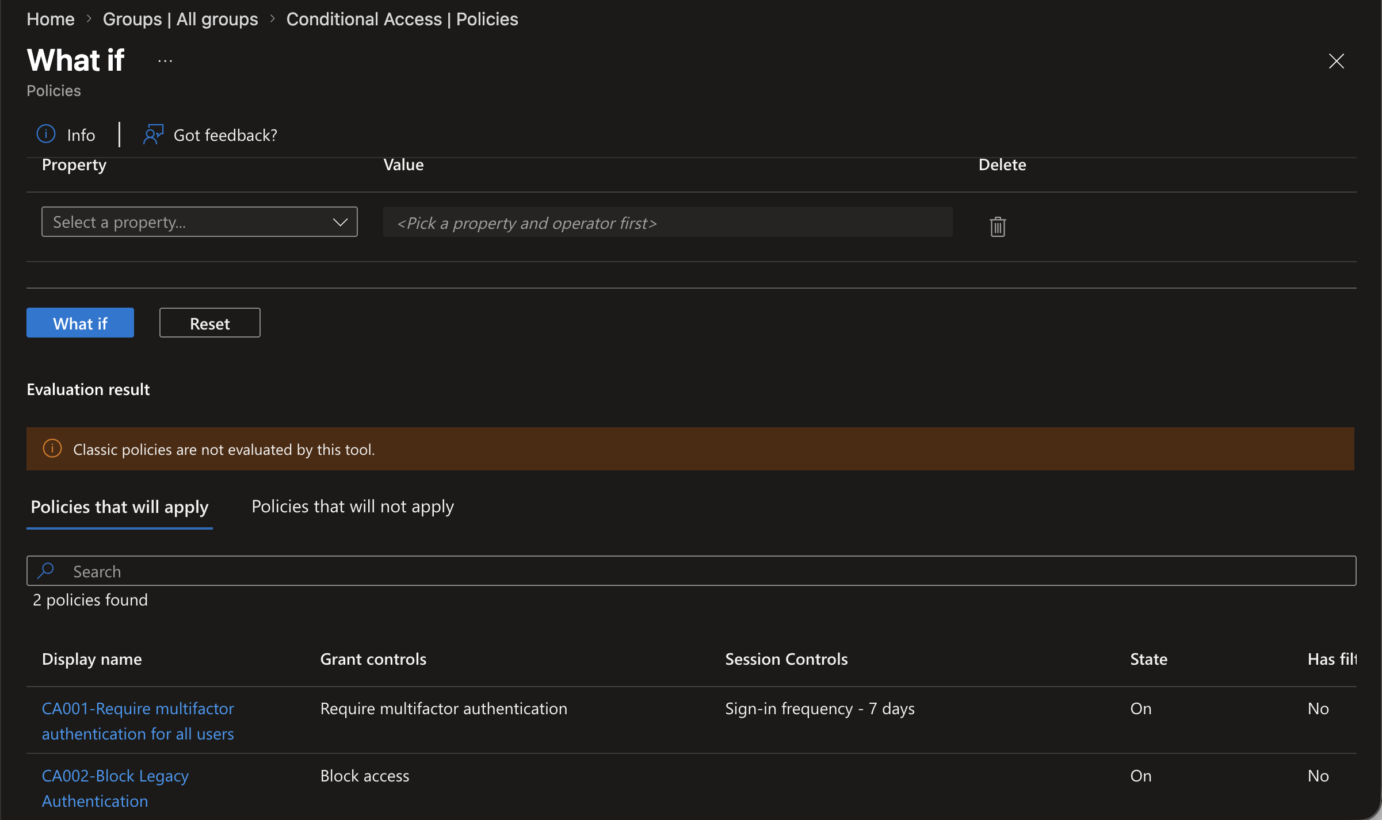Sort by State column header
Image resolution: width=1382 pixels, height=820 pixels.
point(1149,659)
